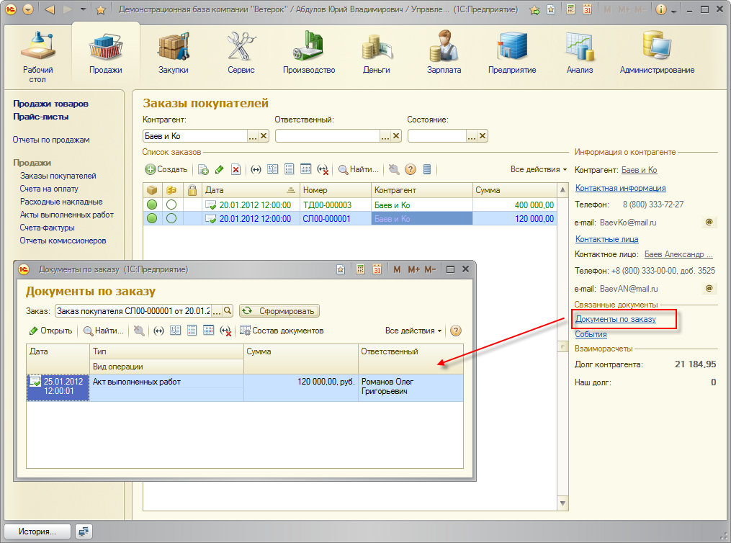
Task: Open Все действия dropdown in Документы по заказу window
Action: (x=413, y=331)
